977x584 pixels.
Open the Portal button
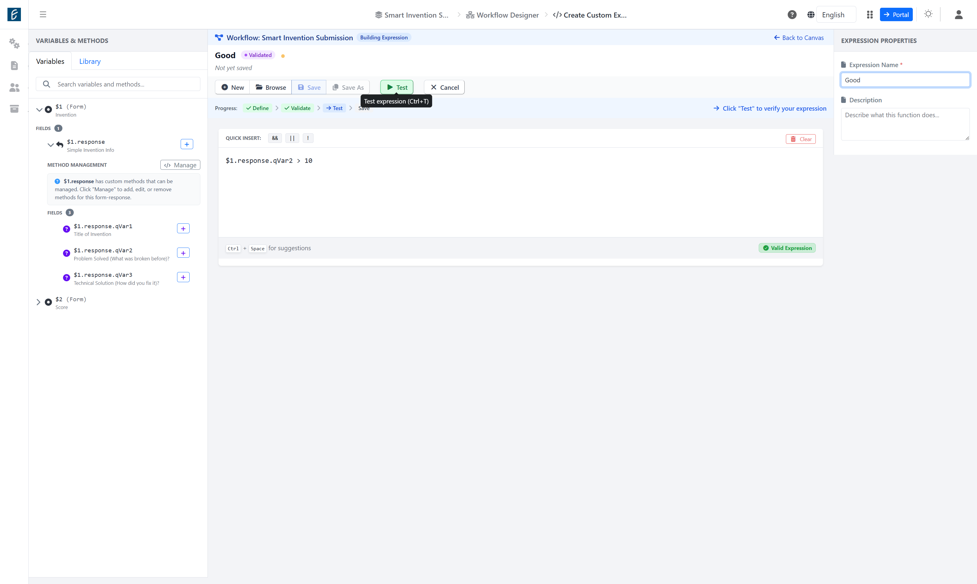pos(896,15)
